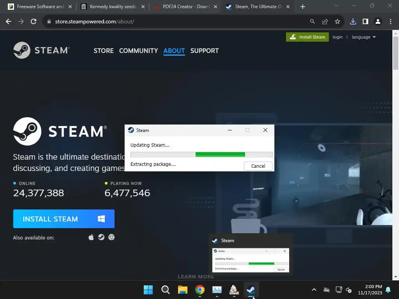Select the ABOUT navigation item

pyautogui.click(x=174, y=51)
